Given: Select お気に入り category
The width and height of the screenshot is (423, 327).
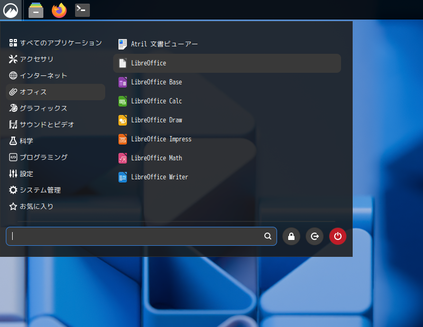Looking at the screenshot, I should pyautogui.click(x=56, y=206).
